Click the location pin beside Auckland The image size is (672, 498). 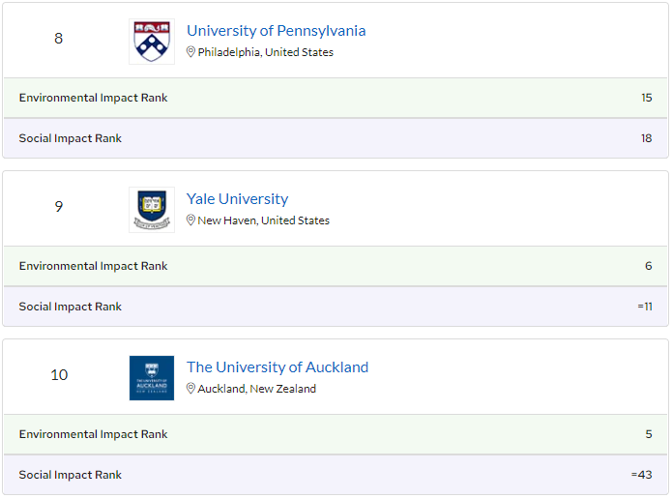191,389
